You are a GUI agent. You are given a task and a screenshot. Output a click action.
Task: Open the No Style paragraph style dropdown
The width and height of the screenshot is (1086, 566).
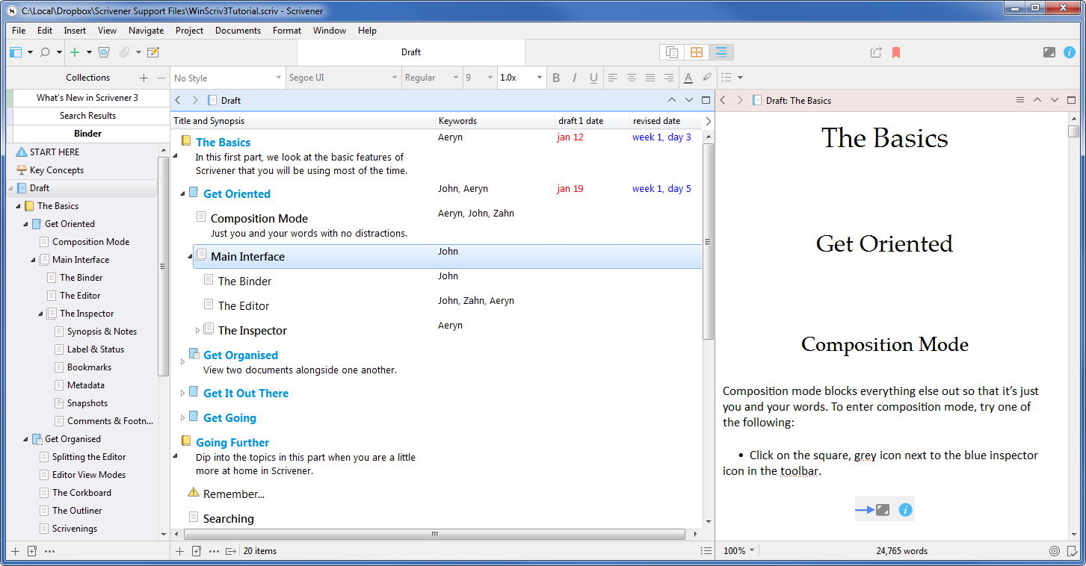pyautogui.click(x=227, y=78)
